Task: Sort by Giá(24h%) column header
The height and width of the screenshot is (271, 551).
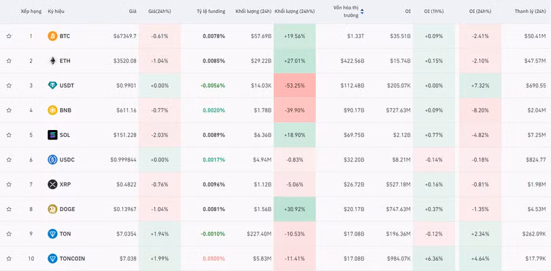Action: [x=160, y=12]
